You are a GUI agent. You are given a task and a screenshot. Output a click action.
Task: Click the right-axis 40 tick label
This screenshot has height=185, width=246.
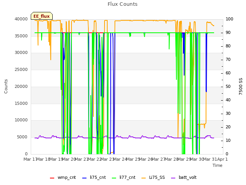tap(228, 100)
